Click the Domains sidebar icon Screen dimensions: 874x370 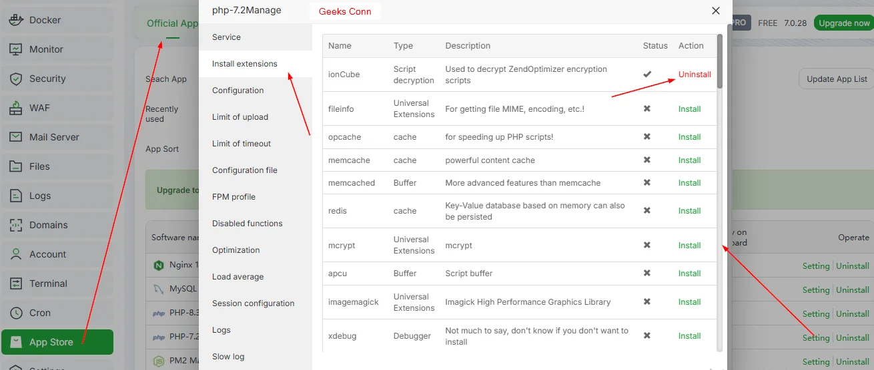(17, 225)
